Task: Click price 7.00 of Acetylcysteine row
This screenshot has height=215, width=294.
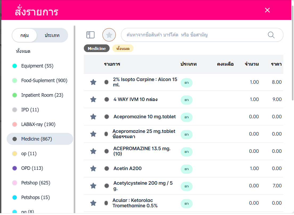Action: tap(277, 186)
